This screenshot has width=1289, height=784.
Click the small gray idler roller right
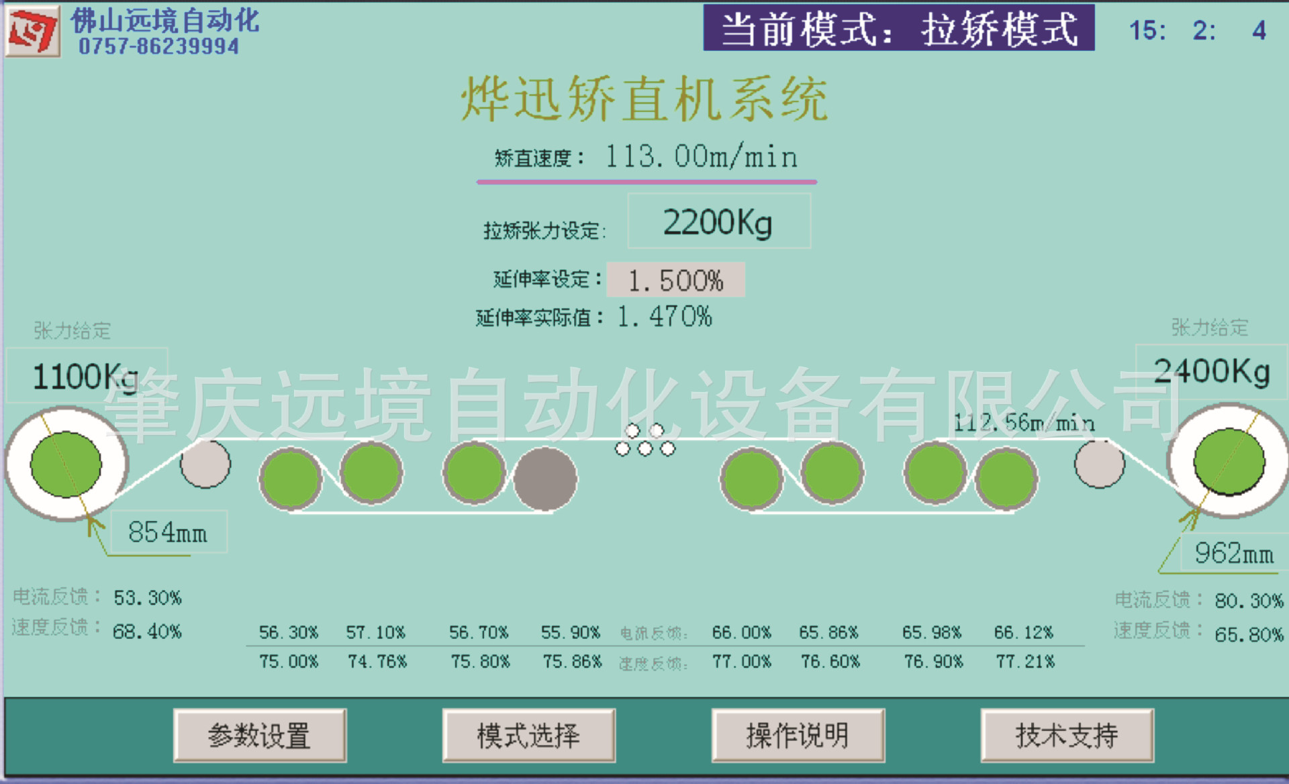1099,463
